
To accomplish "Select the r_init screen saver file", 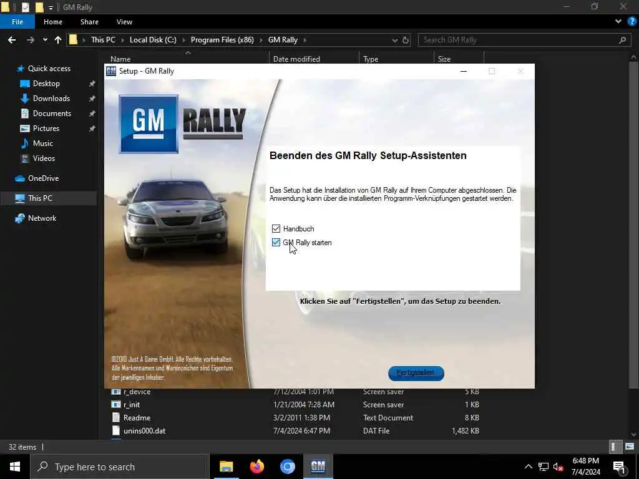I will (x=295, y=404).
